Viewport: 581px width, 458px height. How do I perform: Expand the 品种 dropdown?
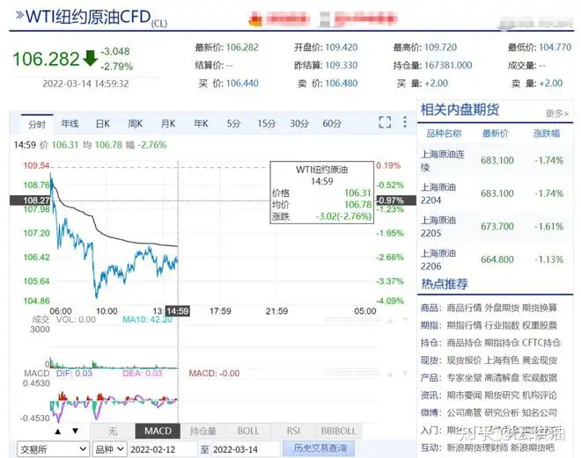pyautogui.click(x=110, y=449)
